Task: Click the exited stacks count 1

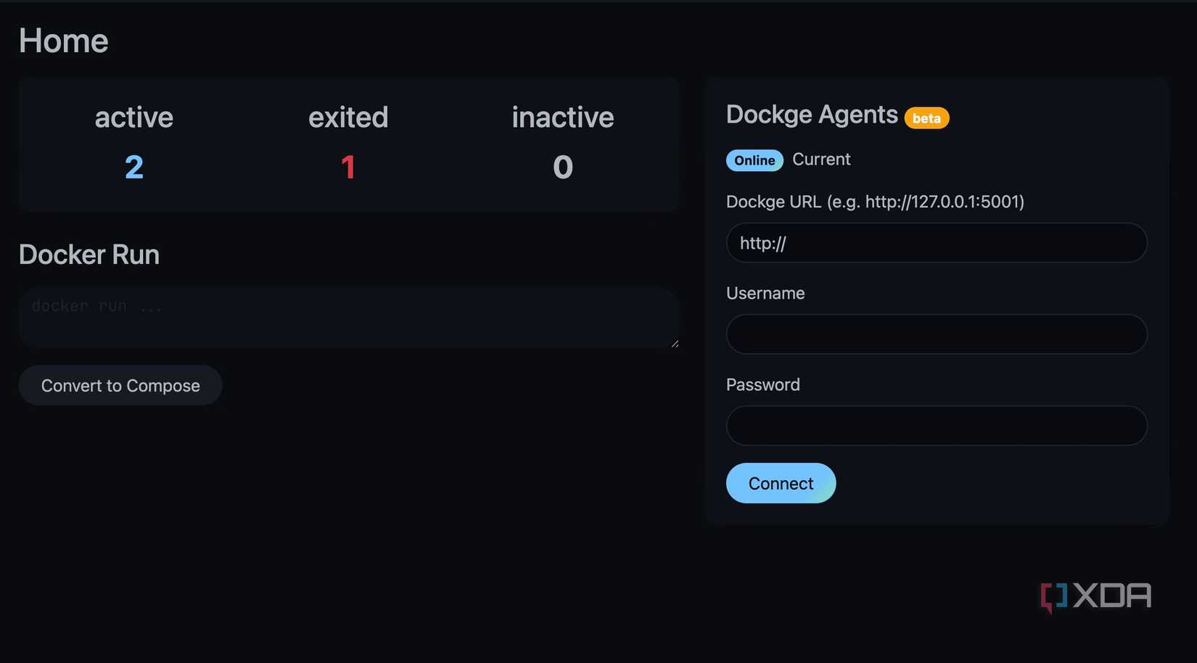Action: click(348, 168)
